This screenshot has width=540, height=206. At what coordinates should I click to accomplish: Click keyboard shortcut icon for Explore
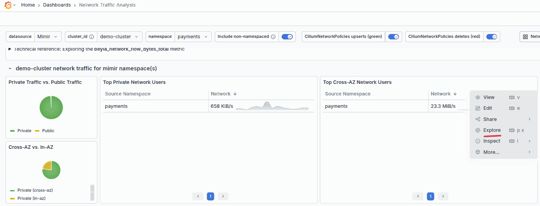(512, 130)
